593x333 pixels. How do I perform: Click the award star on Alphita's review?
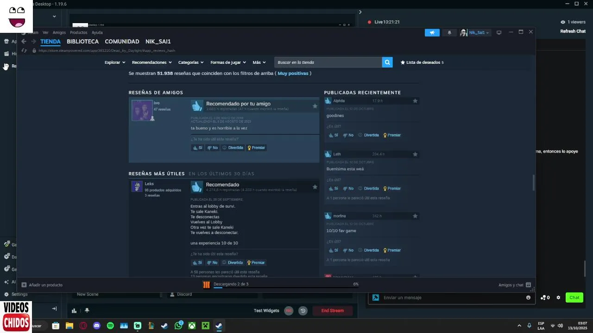click(x=415, y=101)
